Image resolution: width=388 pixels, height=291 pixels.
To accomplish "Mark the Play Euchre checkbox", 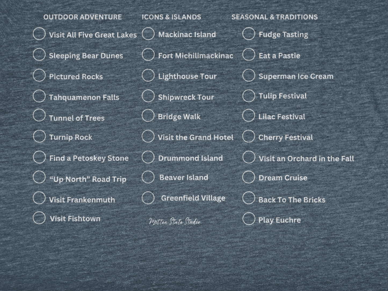I will [x=249, y=219].
